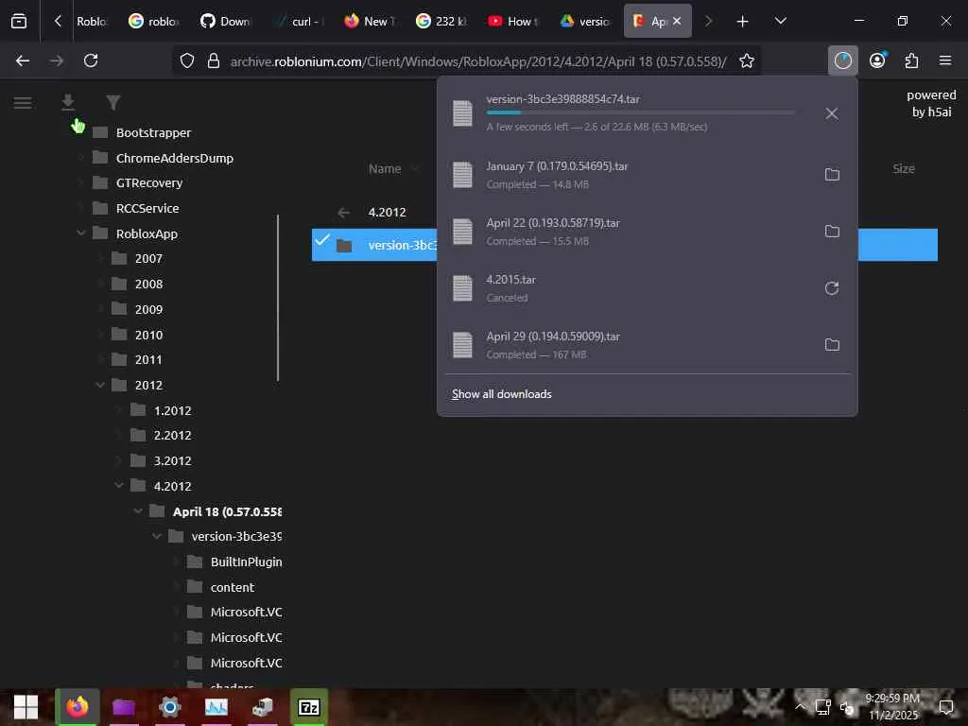968x726 pixels.
Task: Click the sidebar tree scrollbar
Action: (278, 298)
